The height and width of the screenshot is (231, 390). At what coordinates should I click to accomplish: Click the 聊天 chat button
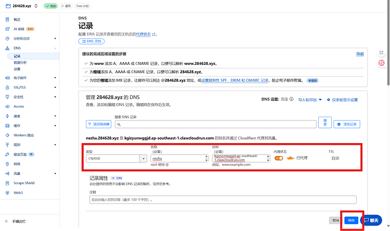tap(371, 220)
